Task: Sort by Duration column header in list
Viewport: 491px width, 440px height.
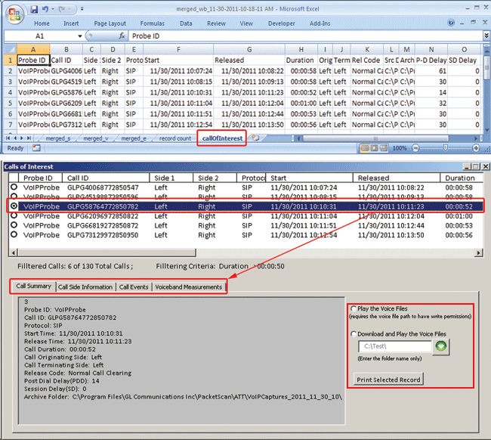Action: click(x=462, y=178)
